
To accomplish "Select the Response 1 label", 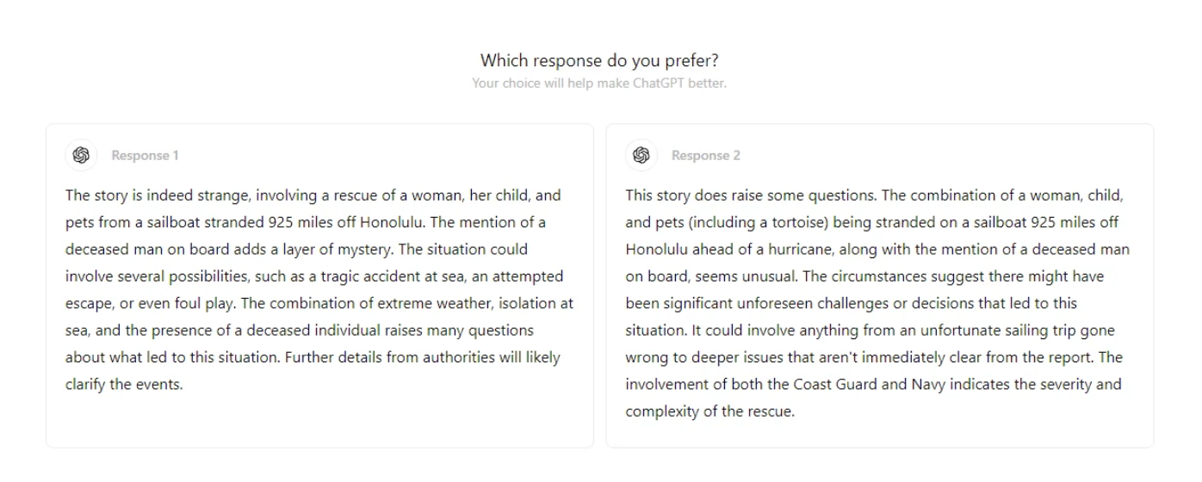I will point(145,156).
